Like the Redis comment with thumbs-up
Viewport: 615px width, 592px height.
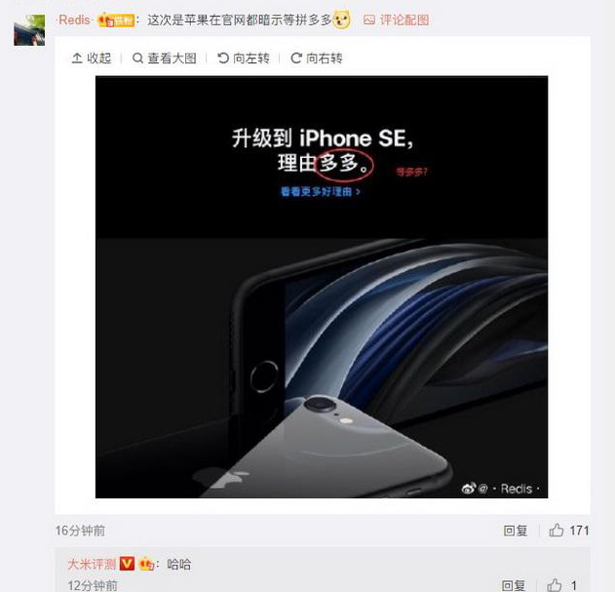[557, 530]
